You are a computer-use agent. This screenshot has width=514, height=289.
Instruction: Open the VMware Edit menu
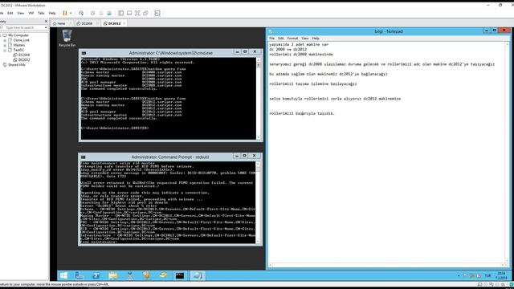click(x=10, y=13)
